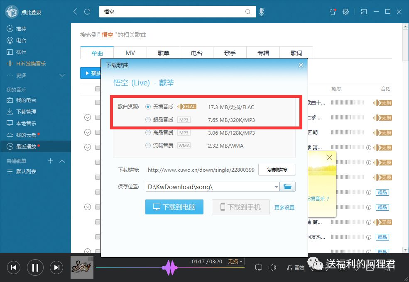Open settings gear in the title bar
The height and width of the screenshot is (282, 409).
tap(345, 12)
